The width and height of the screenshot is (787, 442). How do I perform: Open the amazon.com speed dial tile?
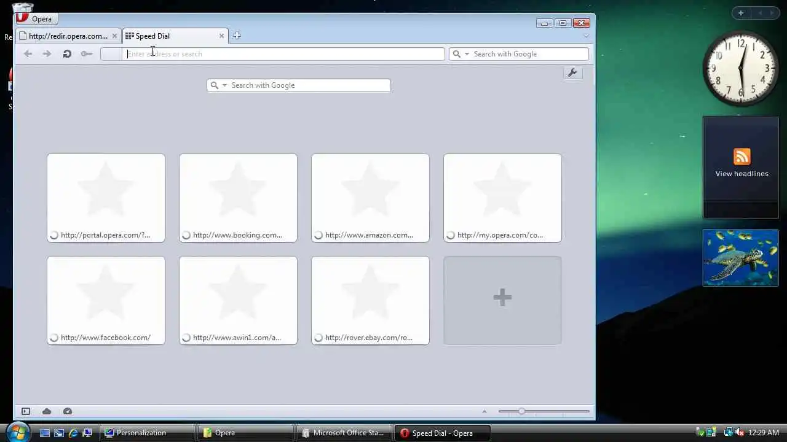(x=370, y=198)
